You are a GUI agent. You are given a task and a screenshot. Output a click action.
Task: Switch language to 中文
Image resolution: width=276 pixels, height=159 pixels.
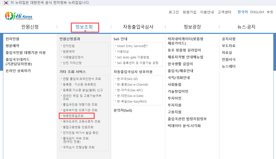click(270, 12)
